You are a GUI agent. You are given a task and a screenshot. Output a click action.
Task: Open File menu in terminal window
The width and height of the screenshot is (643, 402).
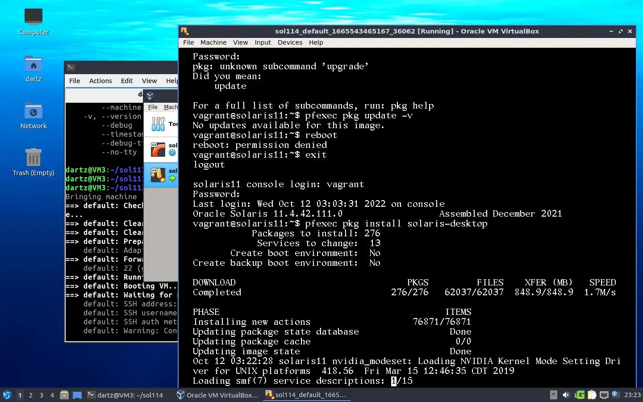(75, 81)
